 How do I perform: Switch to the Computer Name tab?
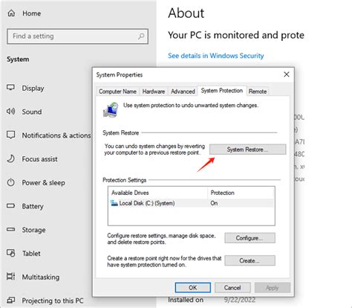click(117, 92)
